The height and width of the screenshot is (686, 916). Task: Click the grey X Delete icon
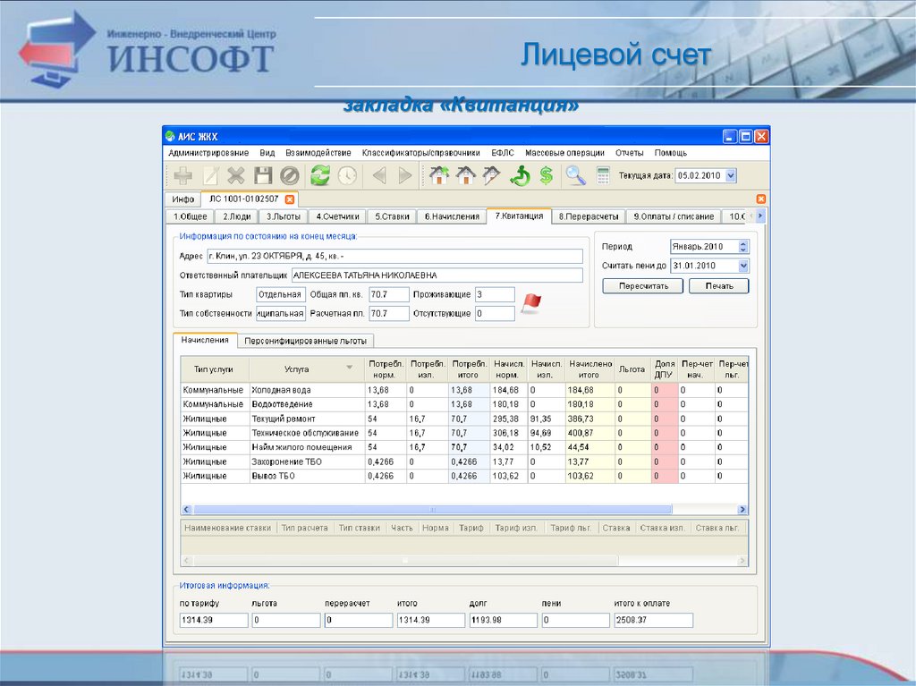pyautogui.click(x=236, y=175)
